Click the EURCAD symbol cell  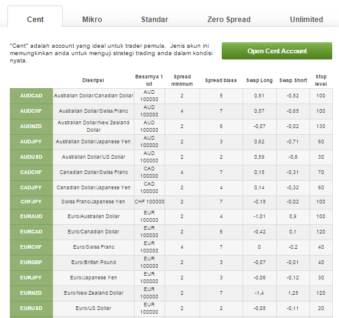tap(31, 232)
